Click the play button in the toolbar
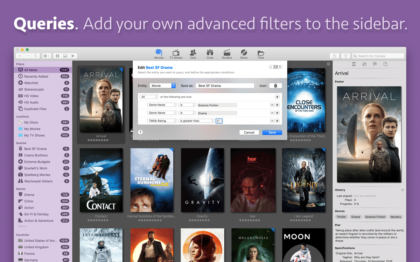This screenshot has width=420, height=262. coord(73,56)
